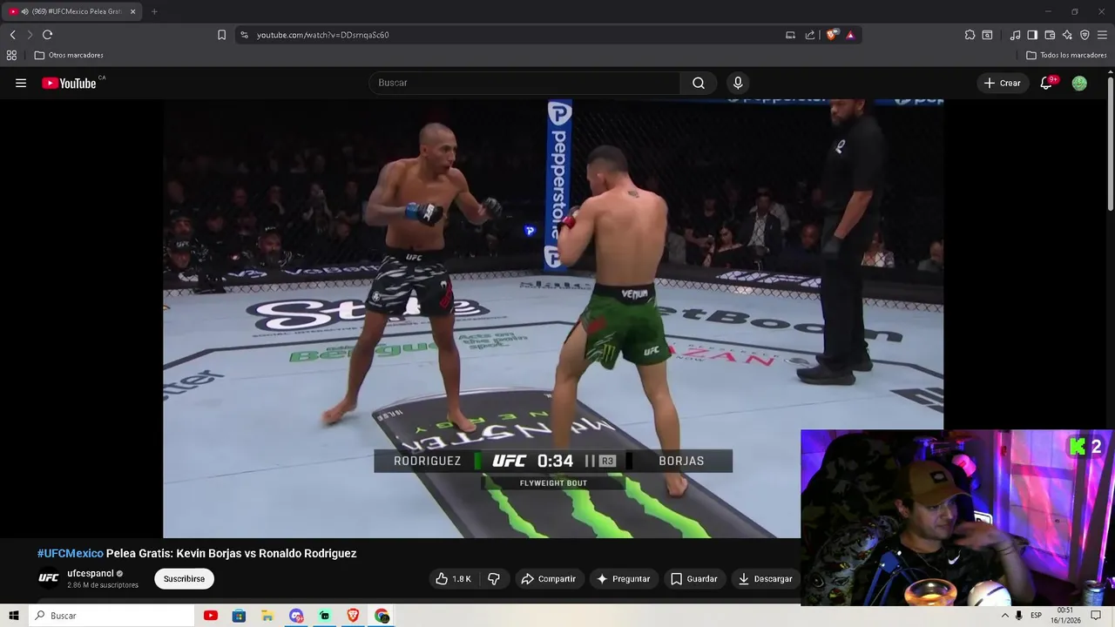1115x627 pixels.
Task: Open the Brave VPN shield icon
Action: 1085,35
